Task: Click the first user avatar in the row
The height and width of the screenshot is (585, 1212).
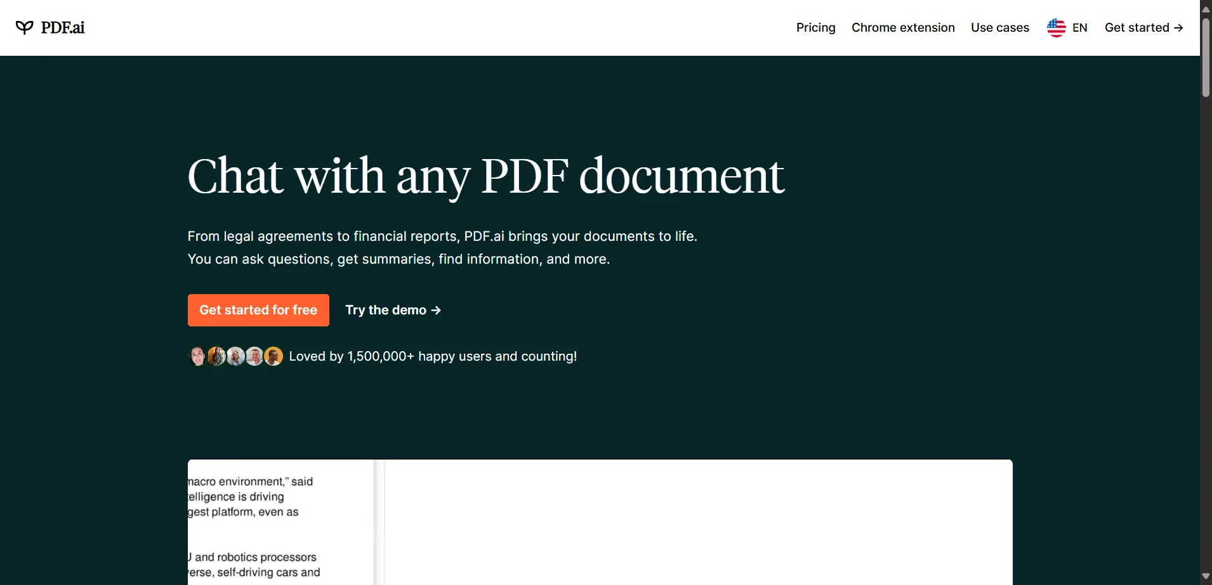Action: click(x=197, y=356)
